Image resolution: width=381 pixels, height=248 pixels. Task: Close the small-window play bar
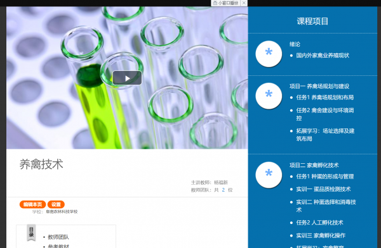coord(244,3)
